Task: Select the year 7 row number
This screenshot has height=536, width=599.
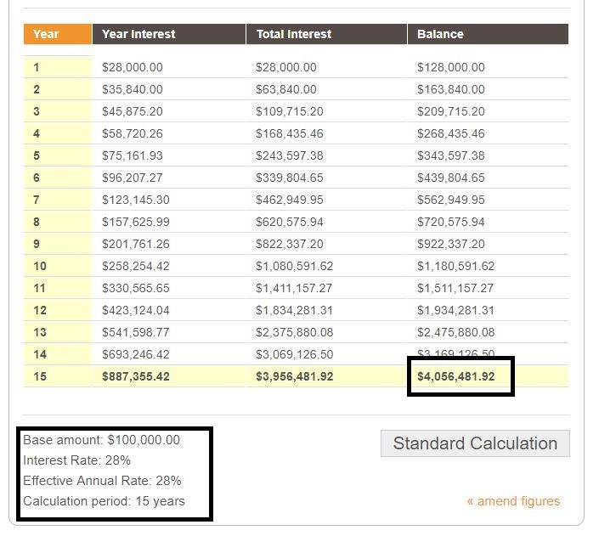Action: tap(37, 200)
